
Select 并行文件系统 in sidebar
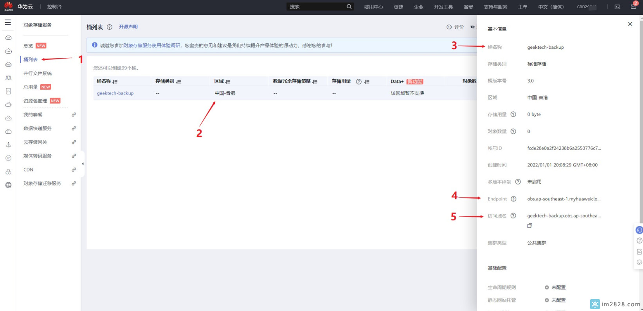click(x=38, y=73)
